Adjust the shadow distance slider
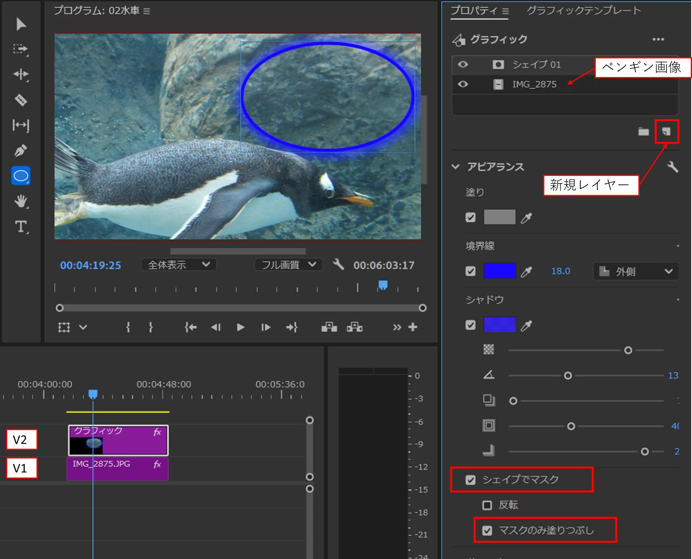Screen dimensions: 692x559 point(513,401)
